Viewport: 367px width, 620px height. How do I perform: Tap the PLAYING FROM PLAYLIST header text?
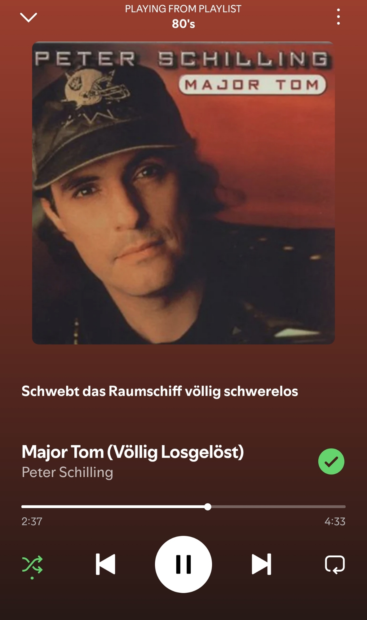coord(183,9)
